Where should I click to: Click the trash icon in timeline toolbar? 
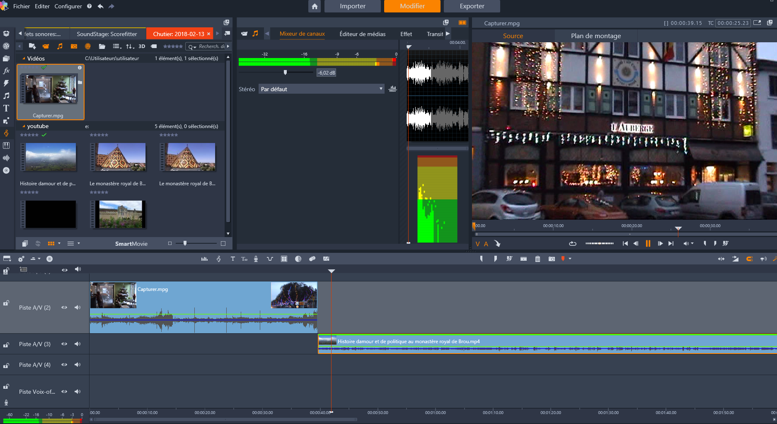point(537,259)
